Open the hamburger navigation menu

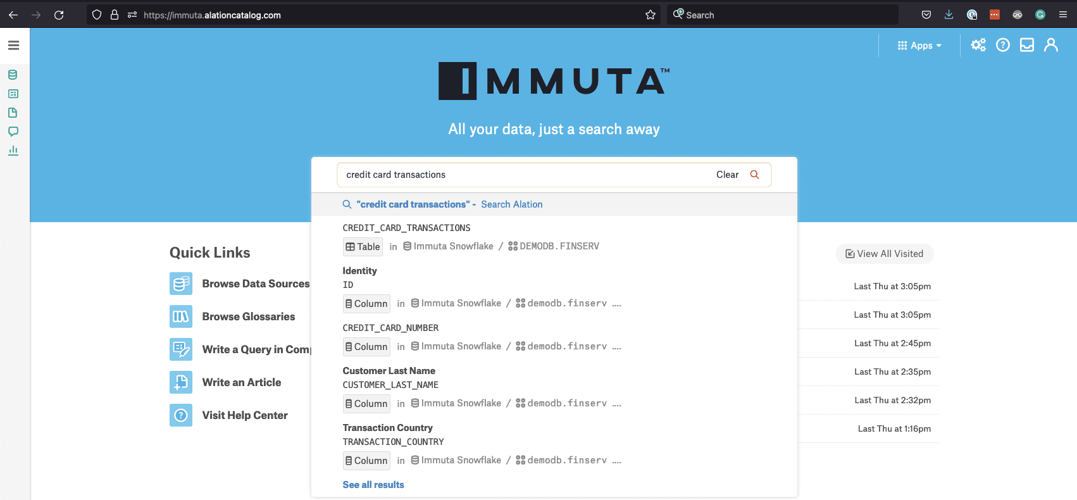pyautogui.click(x=13, y=46)
